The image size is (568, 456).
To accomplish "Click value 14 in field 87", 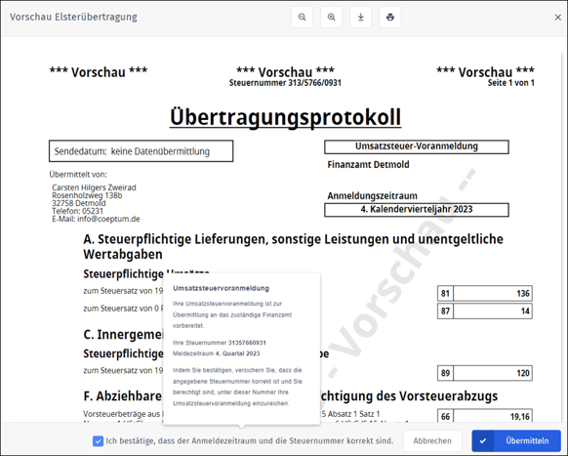I will (x=493, y=311).
